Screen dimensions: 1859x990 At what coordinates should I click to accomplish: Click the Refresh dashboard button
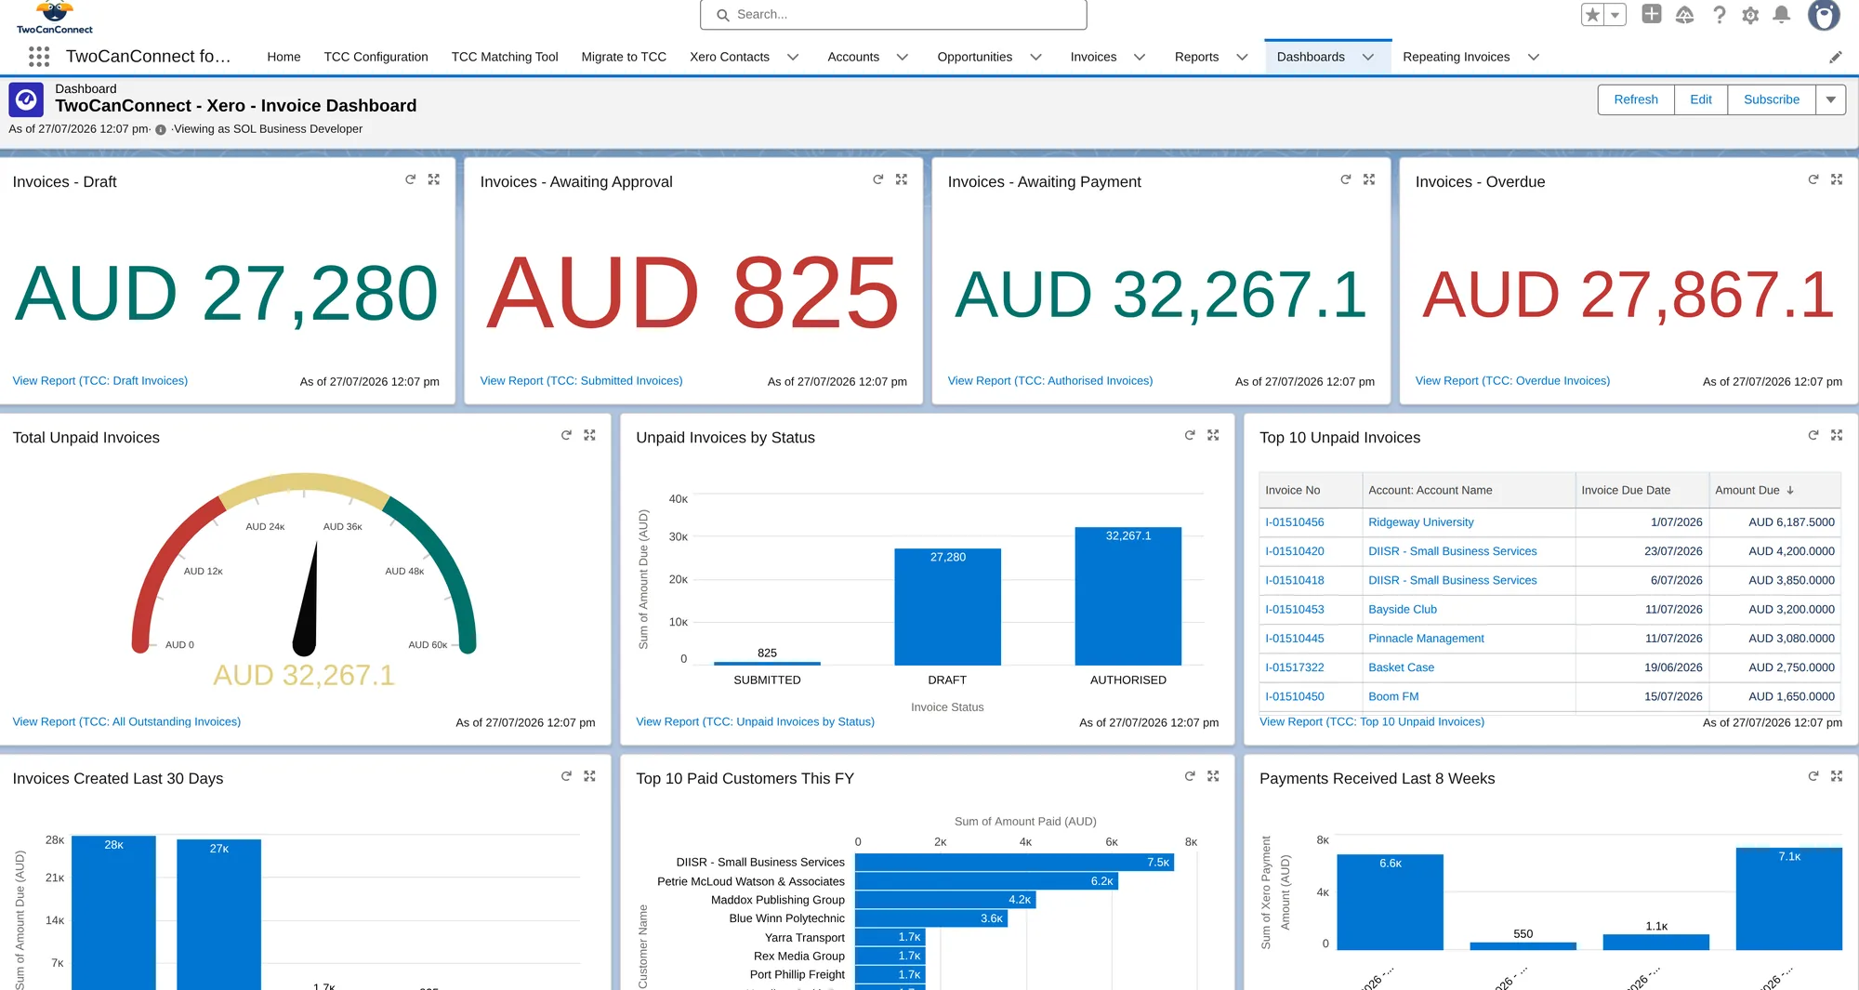(x=1636, y=99)
